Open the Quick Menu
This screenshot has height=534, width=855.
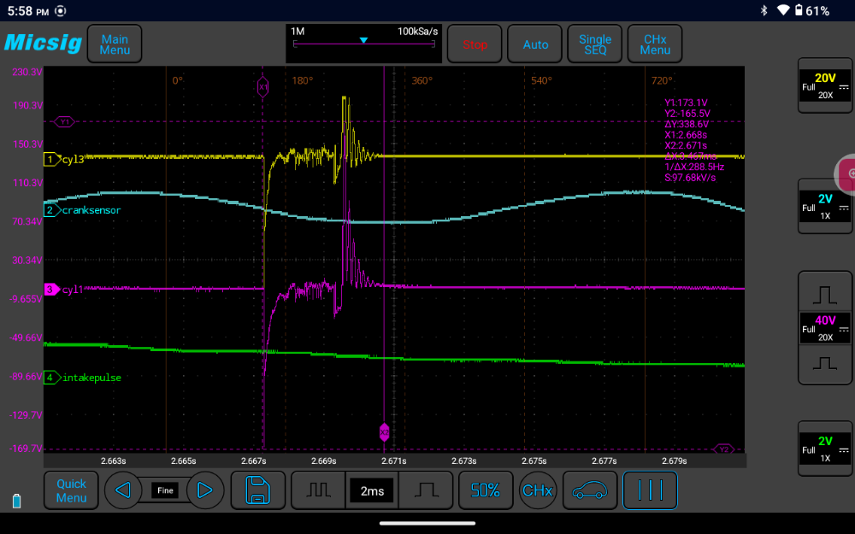click(x=71, y=490)
